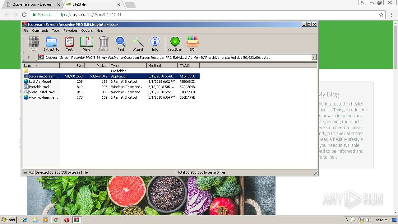Click the Extract To toolbar icon
The height and width of the screenshot is (224, 398).
[x=51, y=44]
